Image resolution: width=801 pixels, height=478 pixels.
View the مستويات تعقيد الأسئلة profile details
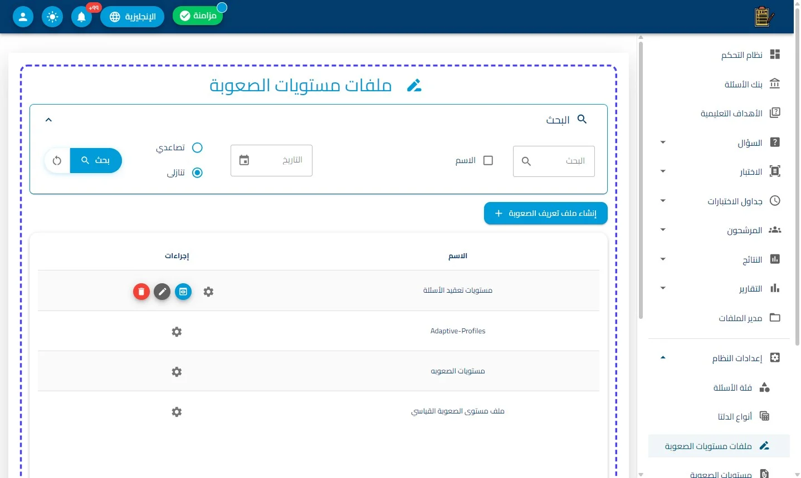(x=183, y=292)
